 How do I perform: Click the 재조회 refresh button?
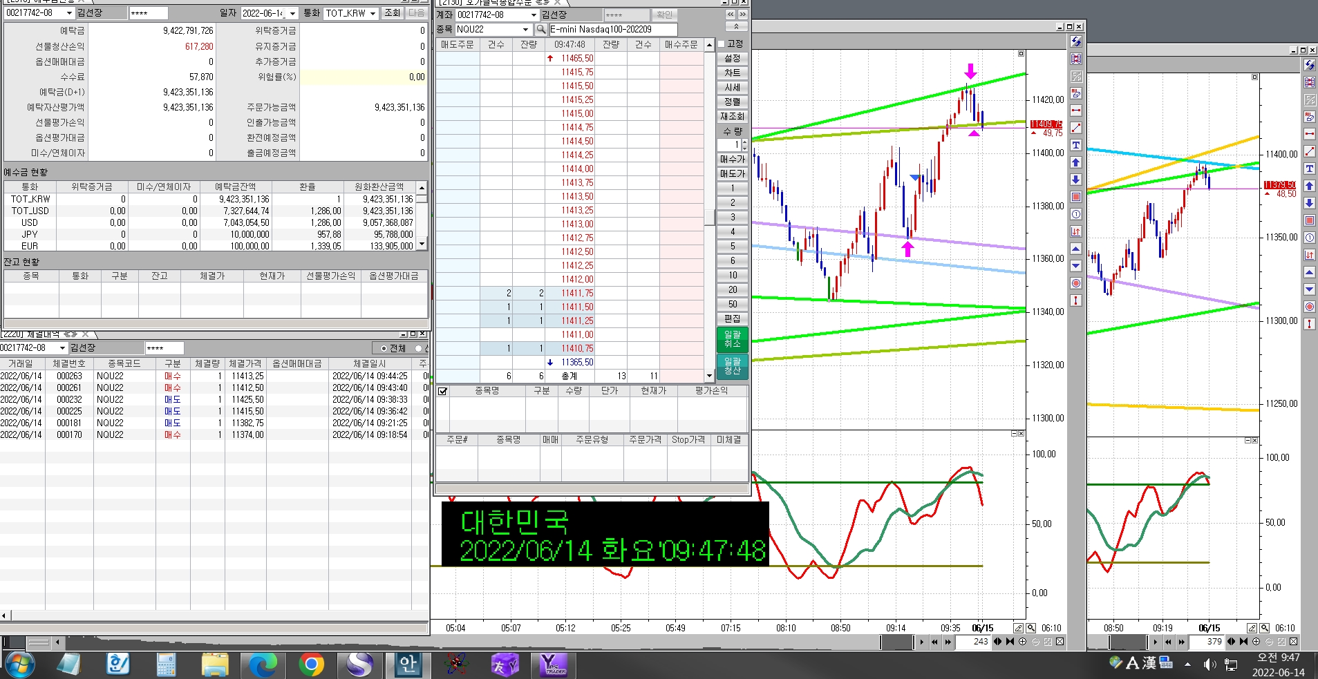[733, 116]
